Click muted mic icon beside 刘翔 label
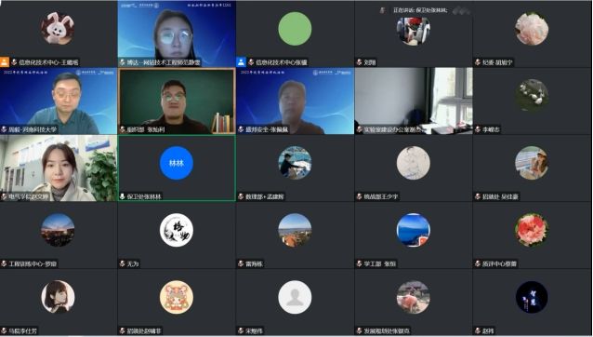Screen dimensions: 593x337 tap(360, 62)
